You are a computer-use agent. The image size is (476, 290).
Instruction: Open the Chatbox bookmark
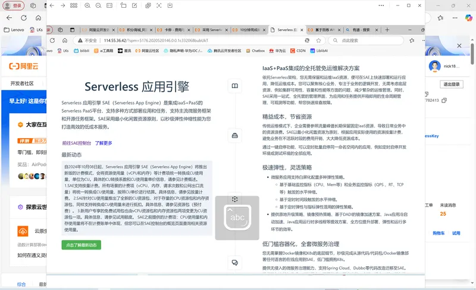[255, 51]
